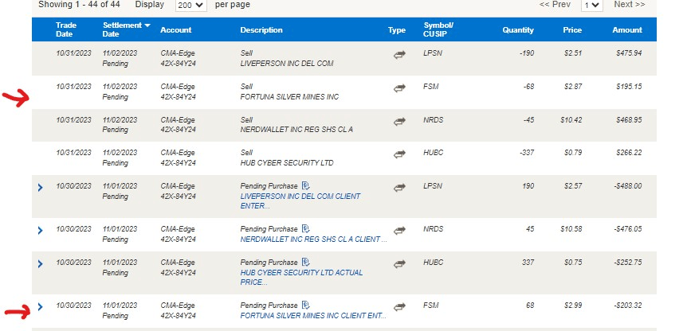Click the Prev page link
691x331 pixels.
coord(555,5)
